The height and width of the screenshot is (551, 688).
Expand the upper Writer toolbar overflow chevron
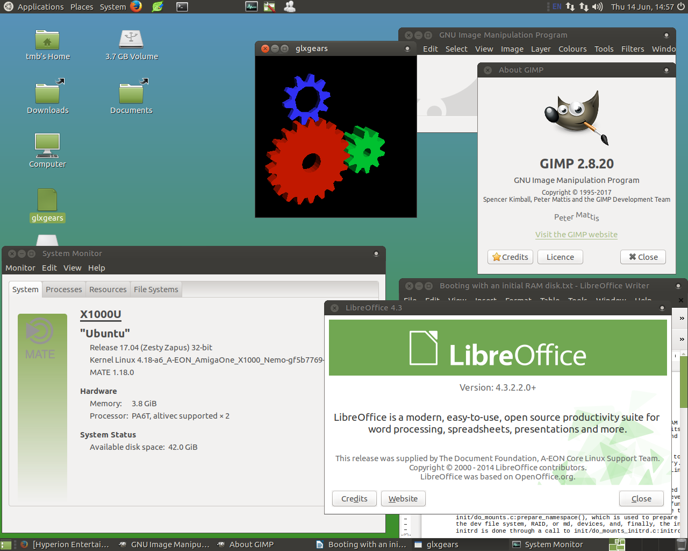(x=682, y=318)
